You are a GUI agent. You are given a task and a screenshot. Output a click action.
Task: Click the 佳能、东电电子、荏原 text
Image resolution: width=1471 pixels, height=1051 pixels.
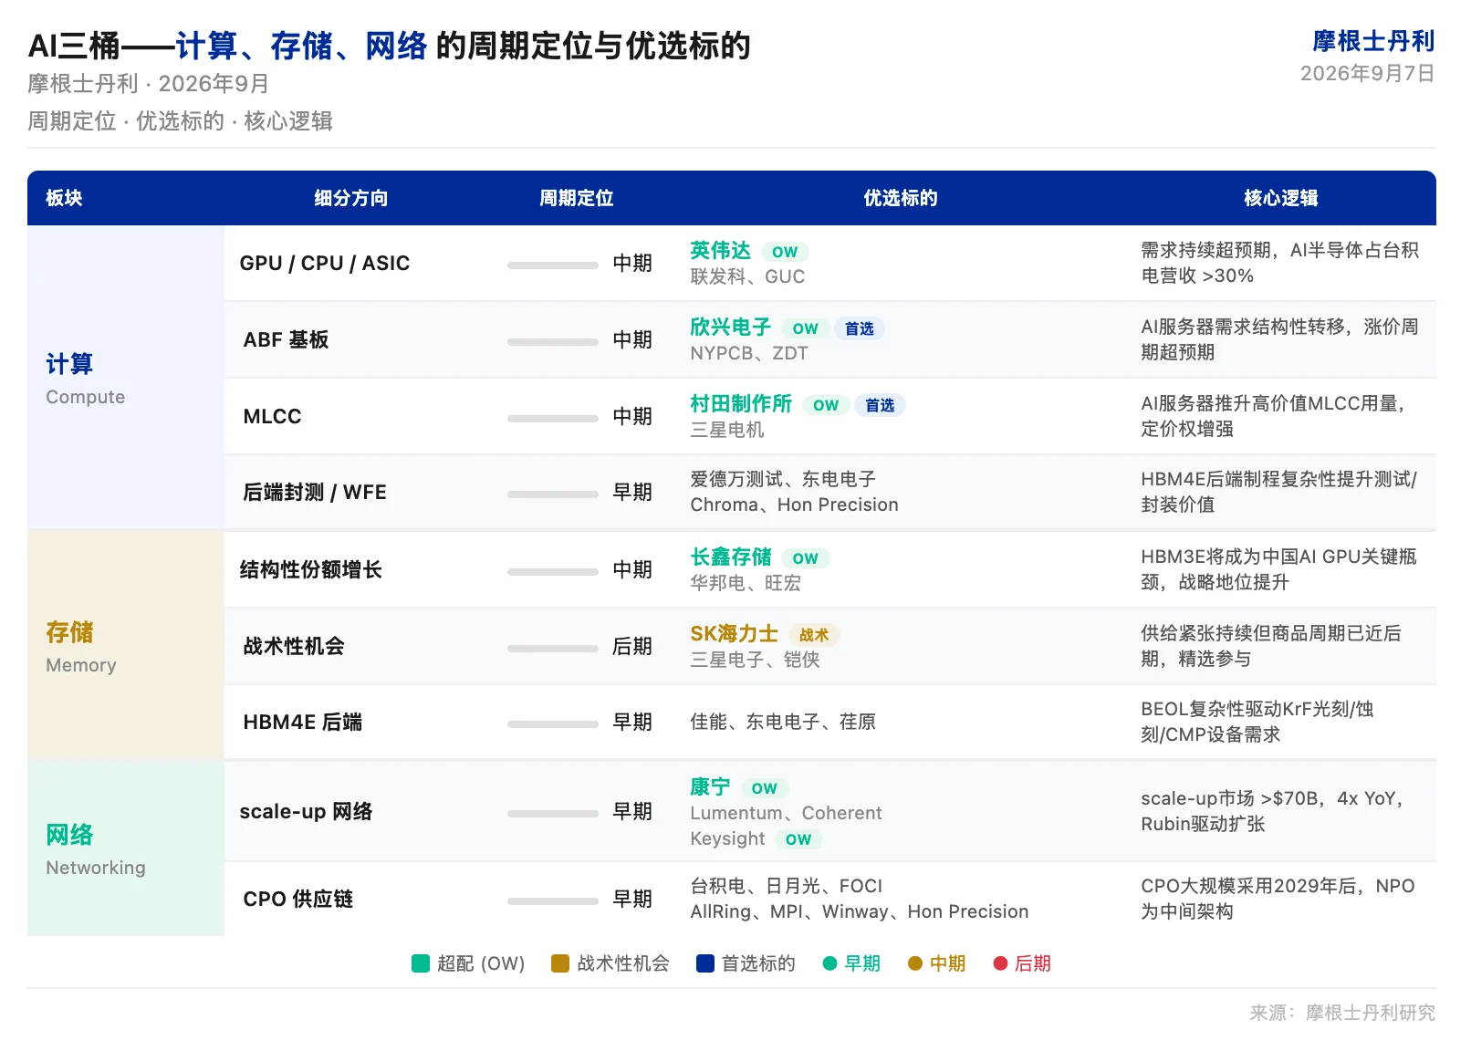[x=783, y=723]
